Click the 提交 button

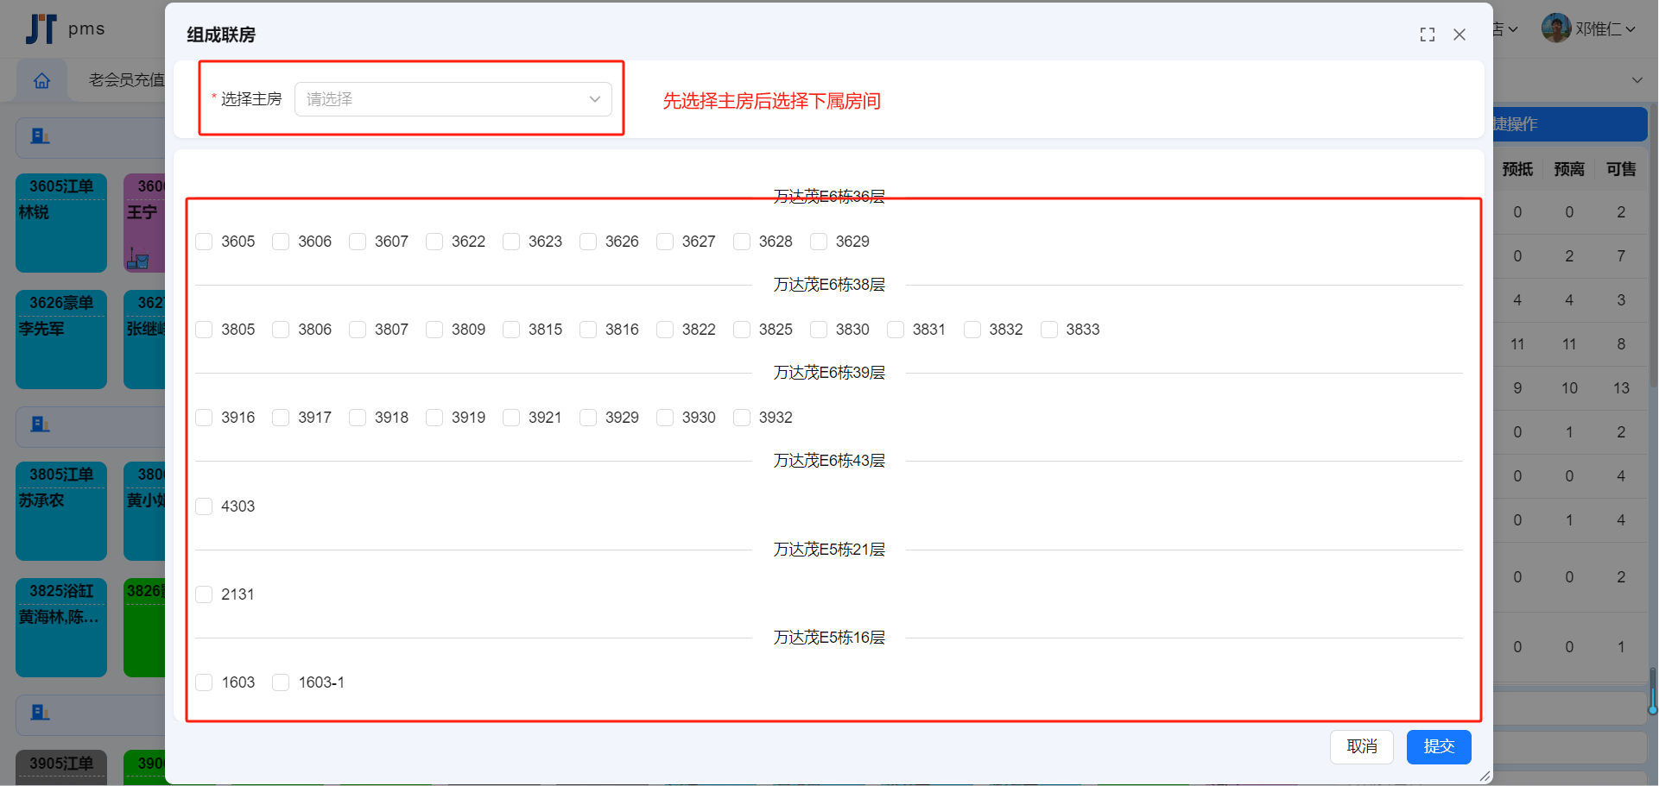coord(1438,746)
